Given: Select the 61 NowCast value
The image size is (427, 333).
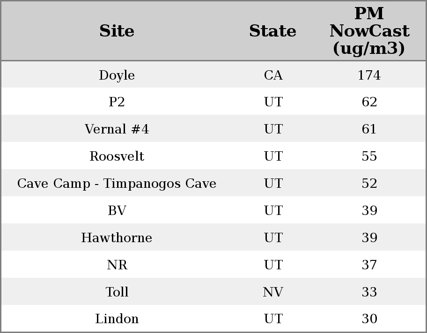Looking at the screenshot, I should coord(369,129).
